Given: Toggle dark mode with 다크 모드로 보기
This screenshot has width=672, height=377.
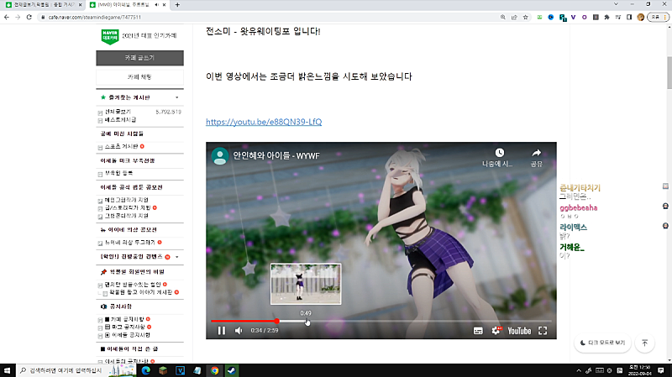Looking at the screenshot, I should (x=602, y=343).
